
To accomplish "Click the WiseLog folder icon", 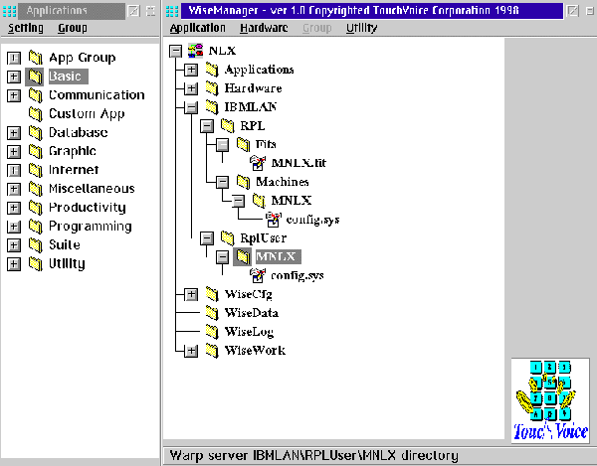I will click(212, 332).
